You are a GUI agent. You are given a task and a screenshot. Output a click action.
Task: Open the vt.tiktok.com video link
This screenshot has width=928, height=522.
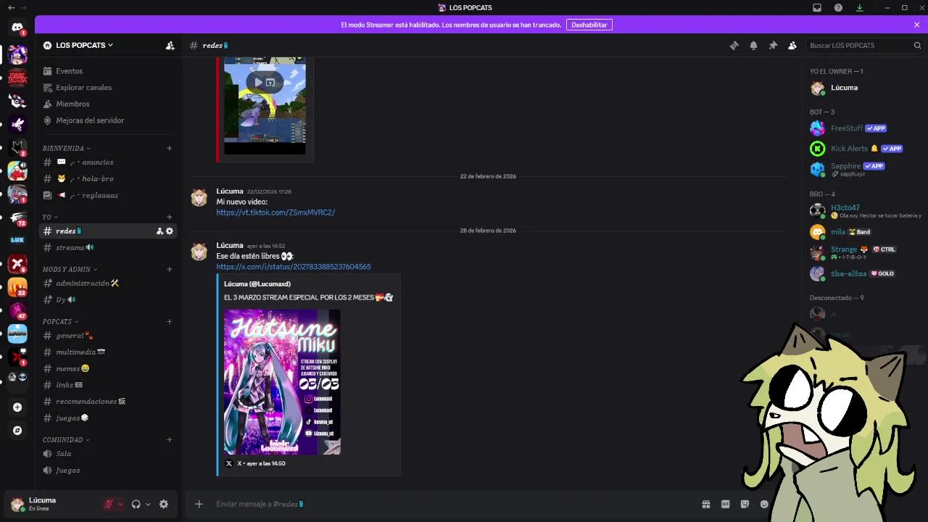pyautogui.click(x=275, y=212)
